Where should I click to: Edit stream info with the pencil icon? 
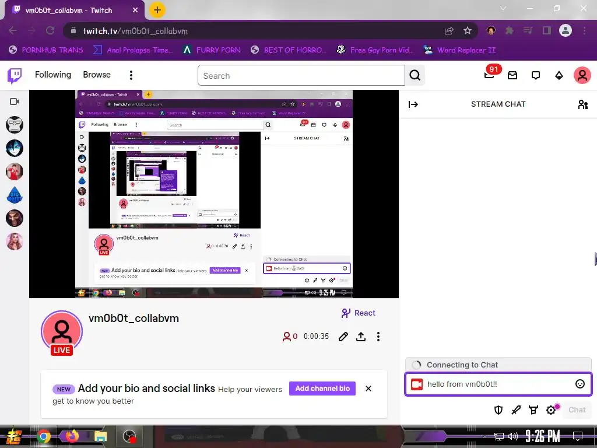[x=343, y=337]
